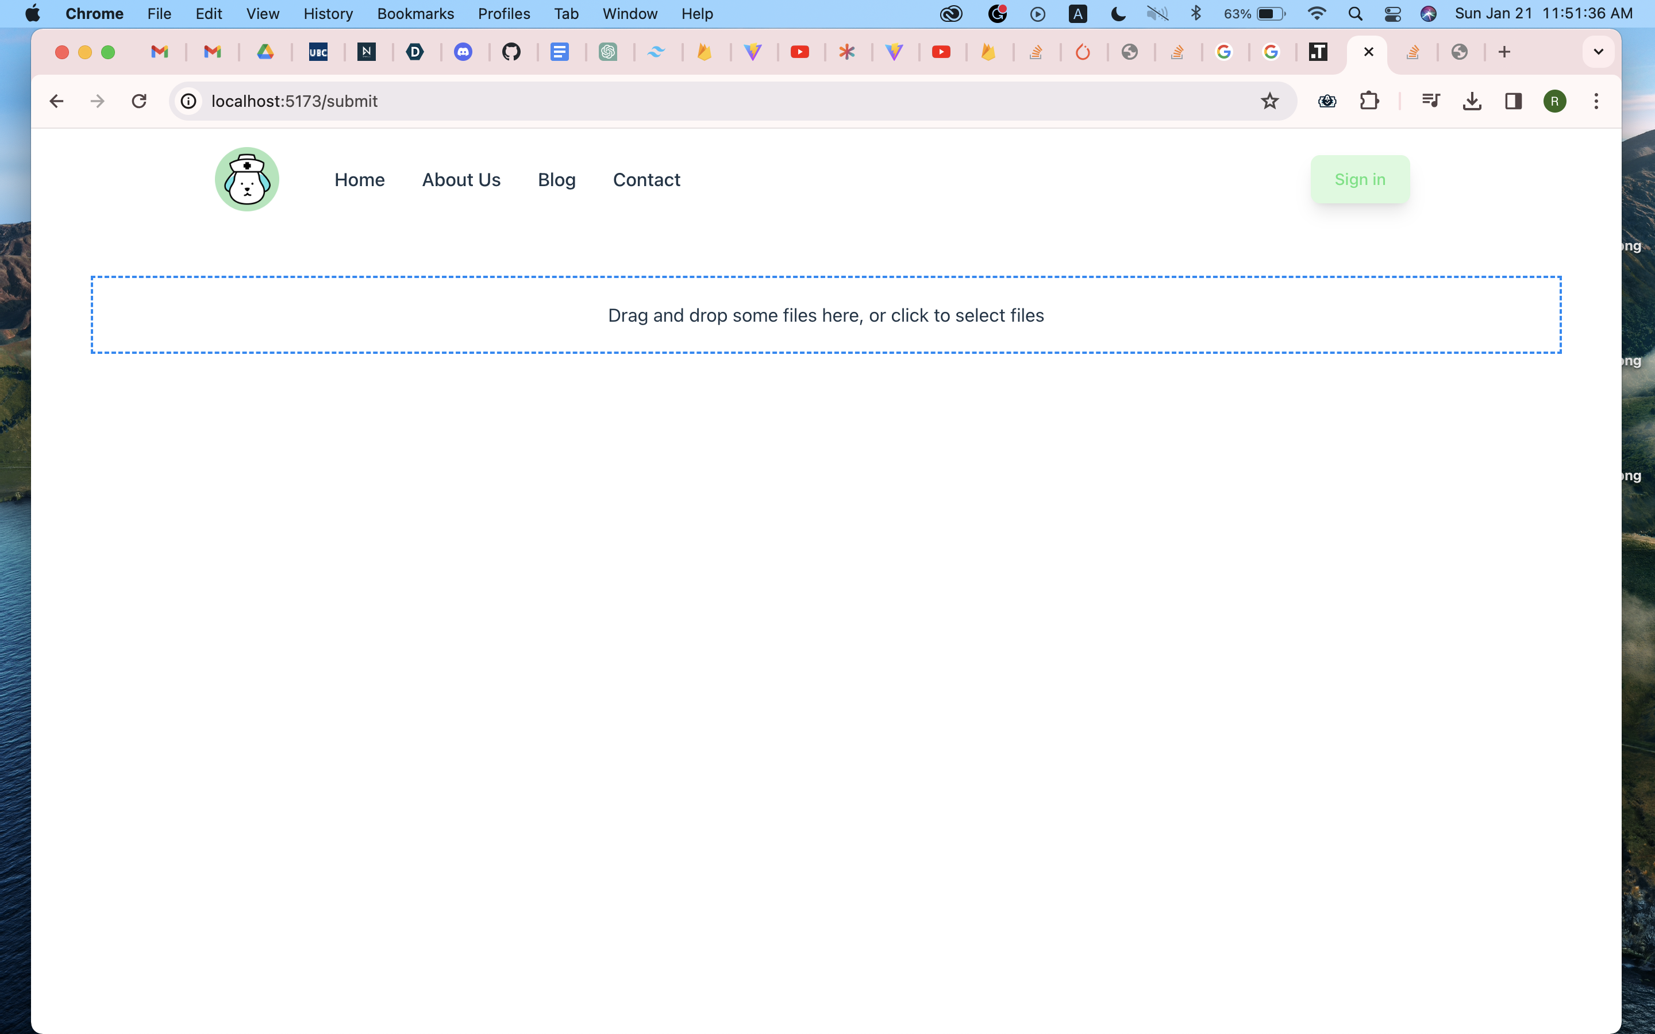This screenshot has height=1034, width=1655.
Task: Reload the current page
Action: point(139,101)
